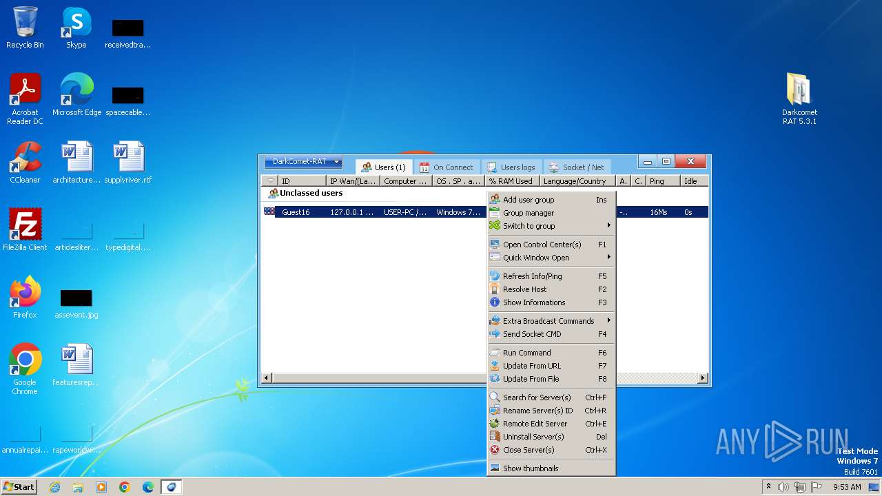Select Open Control Center(s) entry

point(551,245)
